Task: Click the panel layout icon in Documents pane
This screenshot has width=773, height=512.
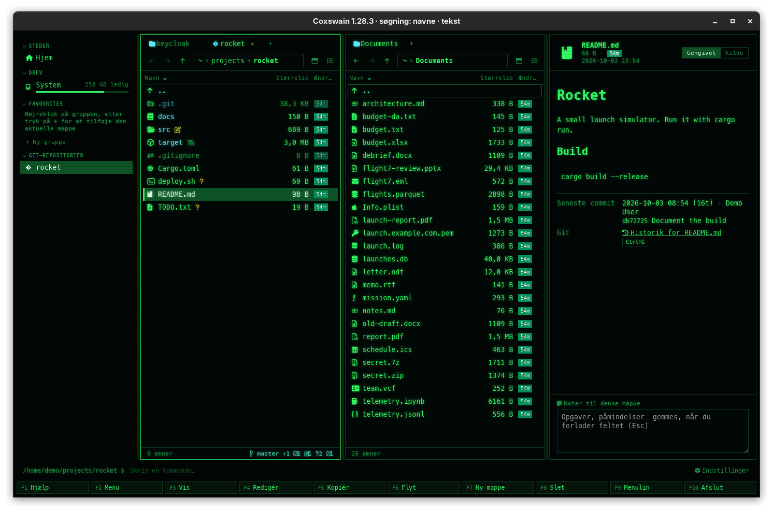Action: [519, 61]
